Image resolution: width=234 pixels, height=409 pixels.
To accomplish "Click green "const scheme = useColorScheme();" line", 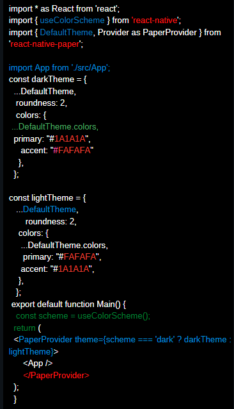I will tap(83, 316).
